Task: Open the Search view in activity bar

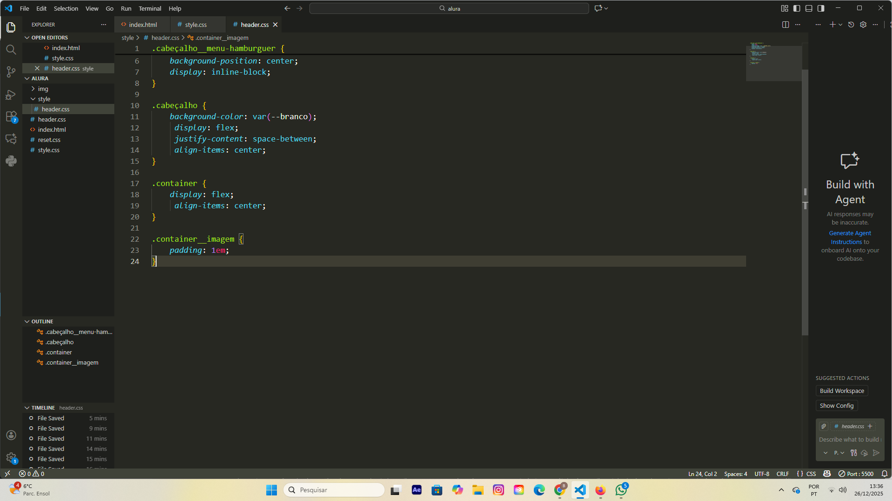Action: [11, 50]
